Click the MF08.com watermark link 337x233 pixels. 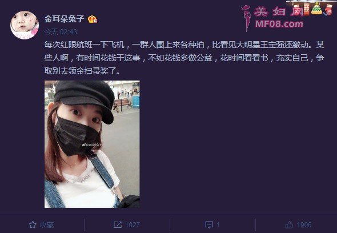click(x=279, y=24)
